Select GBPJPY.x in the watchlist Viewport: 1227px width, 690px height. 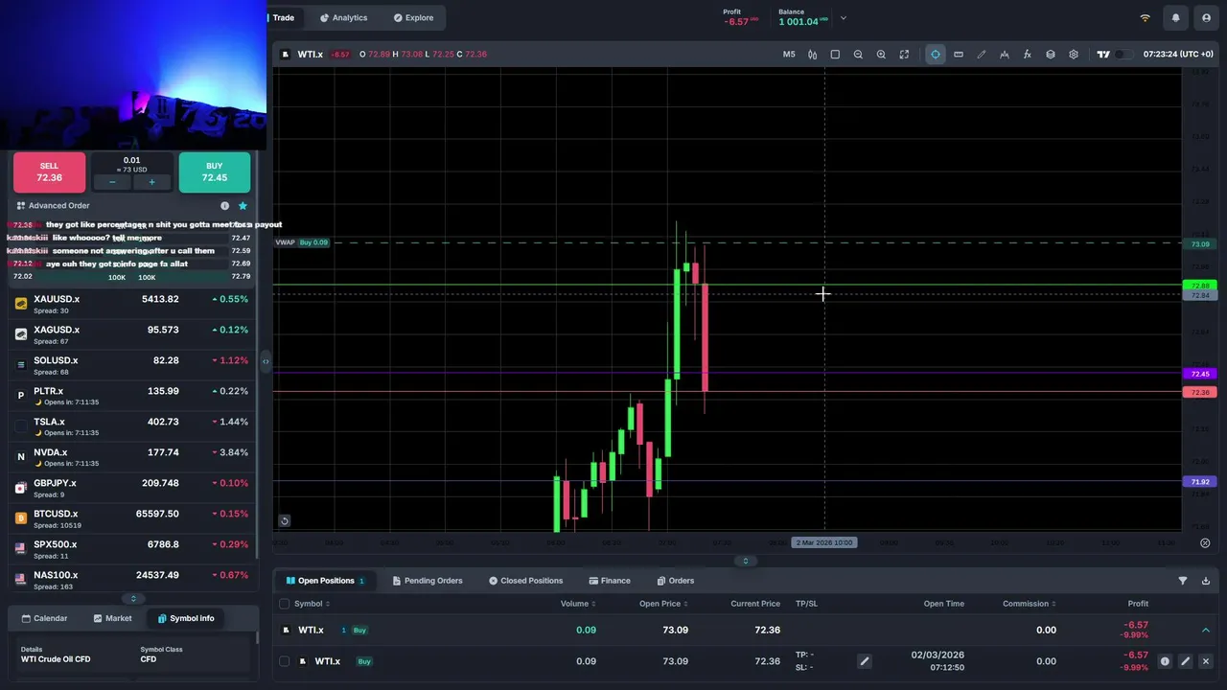click(x=132, y=488)
